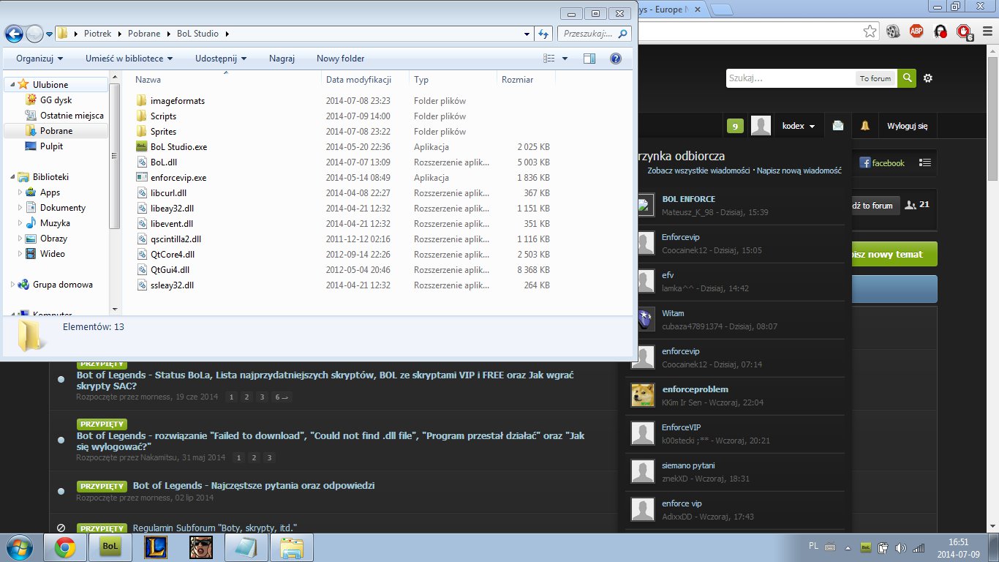Viewport: 999px width, 562px height.
Task: Click the refresh button beside address bar
Action: (543, 34)
